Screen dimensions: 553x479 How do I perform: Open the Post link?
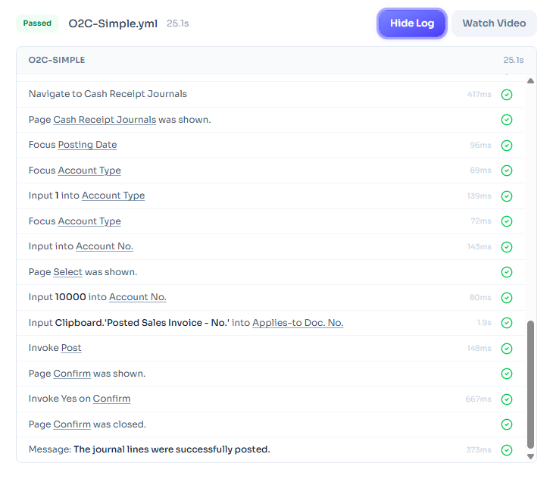[71, 348]
